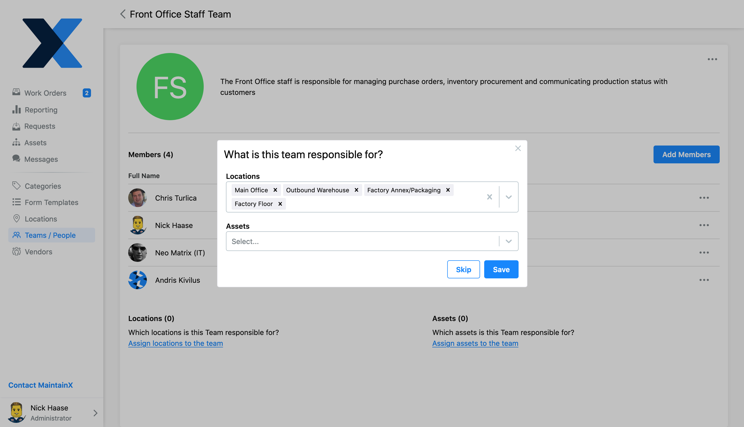Select Teams / People in the sidebar

pos(52,235)
